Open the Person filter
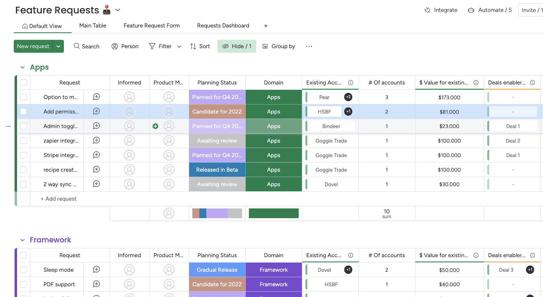 pyautogui.click(x=125, y=46)
